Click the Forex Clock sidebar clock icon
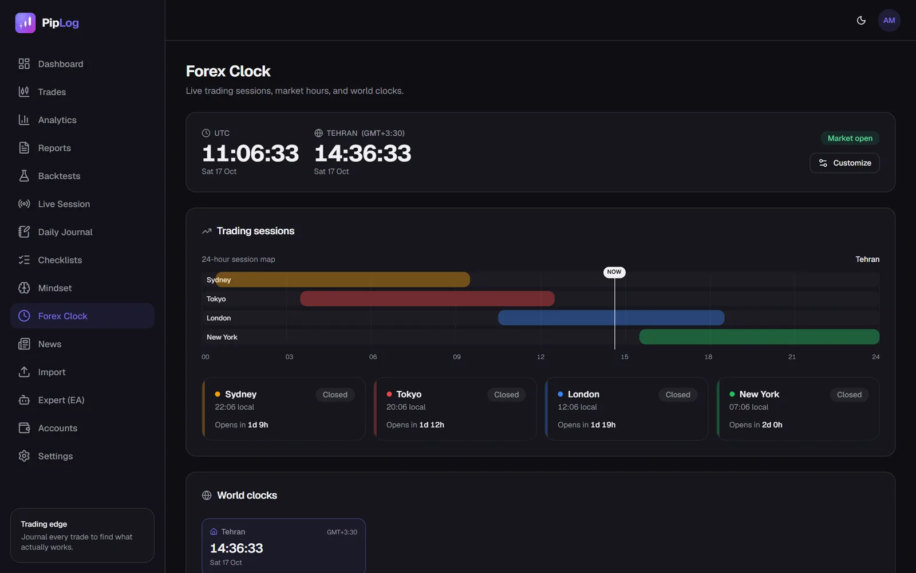The image size is (916, 573). pyautogui.click(x=24, y=316)
